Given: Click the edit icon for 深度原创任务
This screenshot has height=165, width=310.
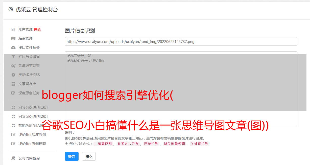Looking at the screenshot, I should click(13, 93).
